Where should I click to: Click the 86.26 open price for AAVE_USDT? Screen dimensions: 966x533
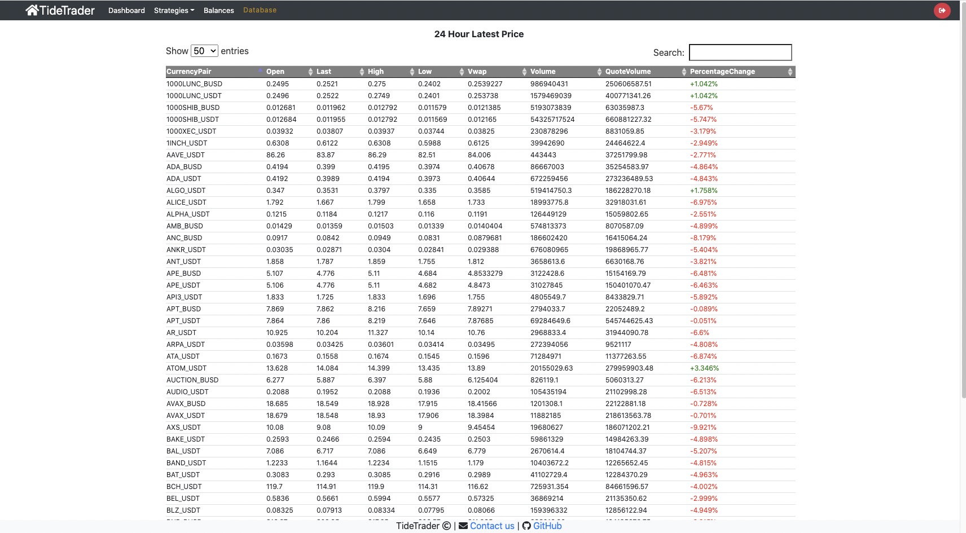[x=275, y=155]
